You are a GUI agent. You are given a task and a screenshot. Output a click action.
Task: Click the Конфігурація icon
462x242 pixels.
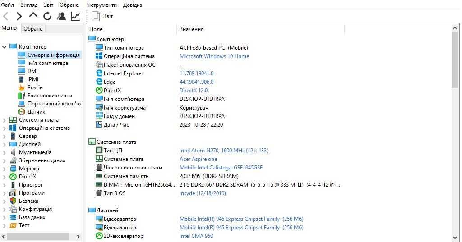(x=13, y=209)
